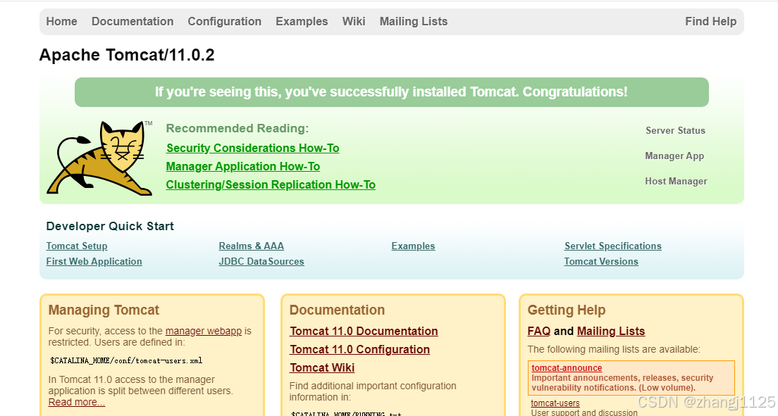Open Security Considerations How-To link
This screenshot has width=778, height=416.
(252, 149)
